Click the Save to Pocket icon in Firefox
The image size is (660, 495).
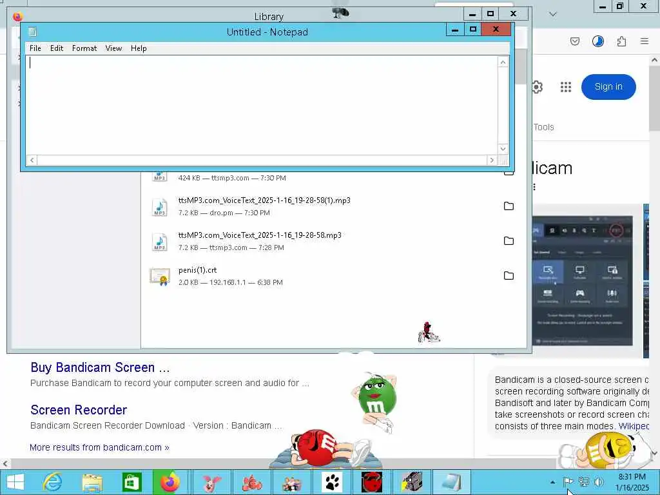(574, 41)
